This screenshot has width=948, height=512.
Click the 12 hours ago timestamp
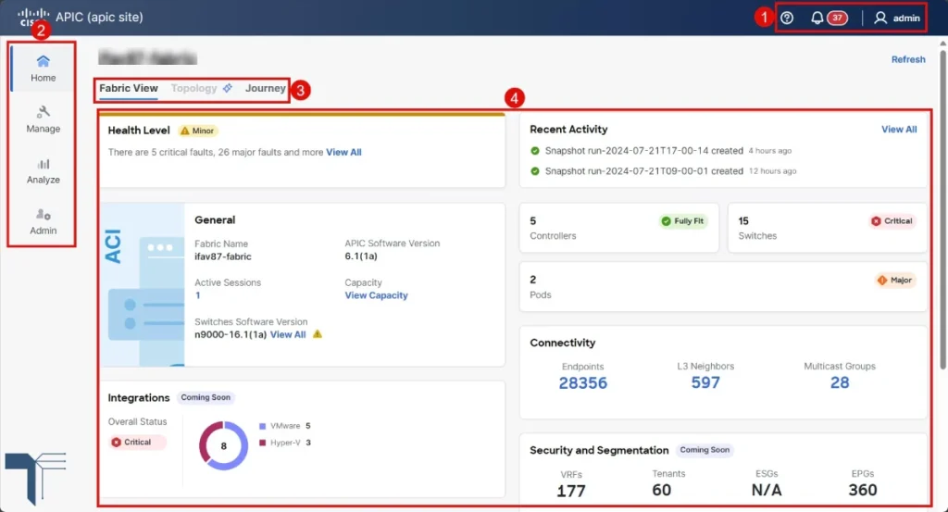773,171
